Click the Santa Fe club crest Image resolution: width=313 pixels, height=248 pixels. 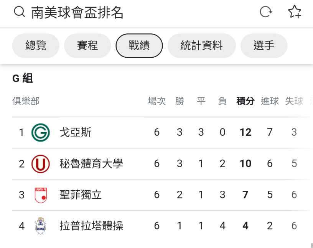click(x=40, y=195)
